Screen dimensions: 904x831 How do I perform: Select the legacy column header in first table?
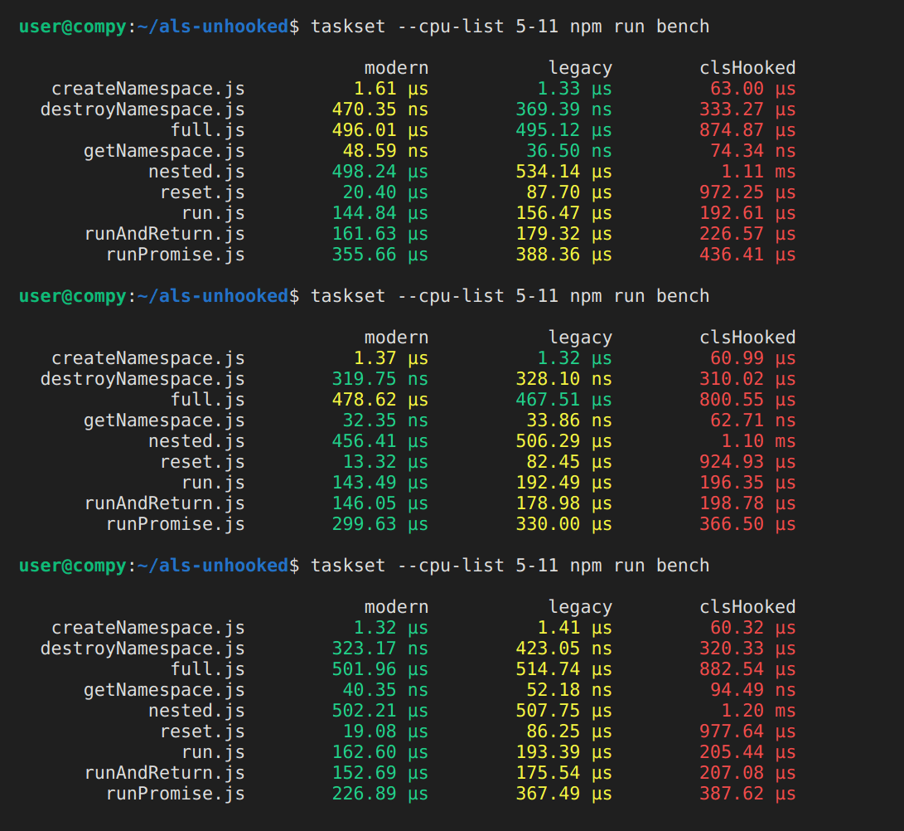click(x=580, y=67)
